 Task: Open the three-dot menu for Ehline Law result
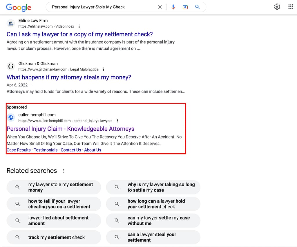(x=79, y=26)
